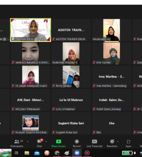Expand the Participants options arrow

coord(28,141)
